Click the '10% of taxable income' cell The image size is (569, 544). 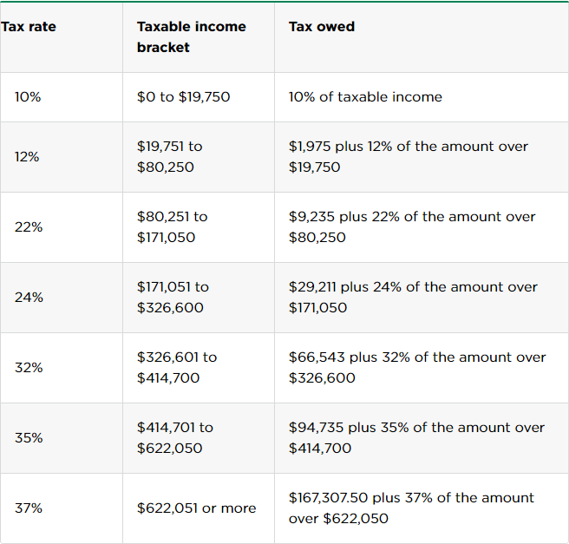point(365,97)
